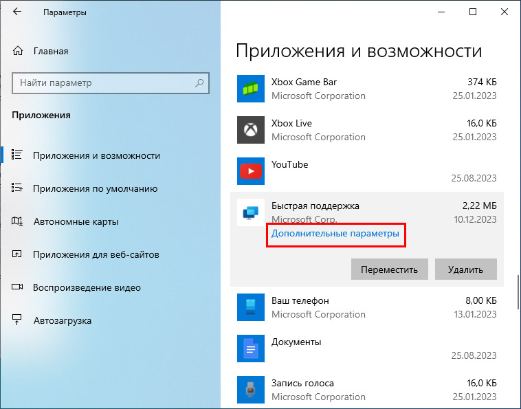The image size is (521, 409).
Task: Select the Xbox Live entry name
Action: (291, 123)
